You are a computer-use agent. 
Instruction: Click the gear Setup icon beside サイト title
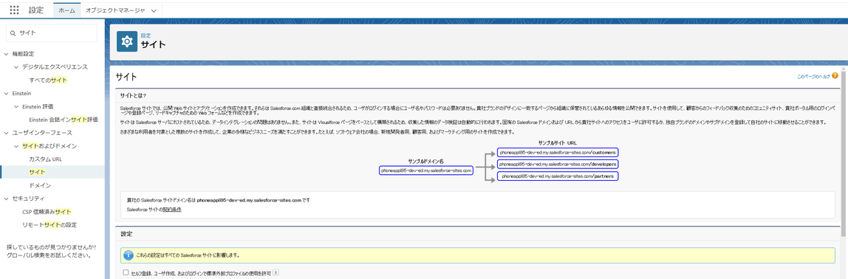(x=127, y=41)
